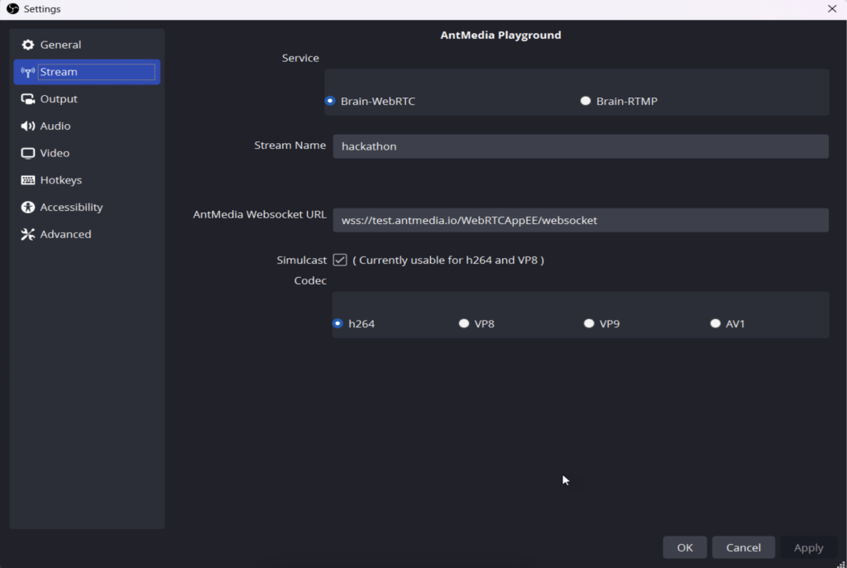Click the Video display icon
The width and height of the screenshot is (847, 568).
tap(27, 153)
